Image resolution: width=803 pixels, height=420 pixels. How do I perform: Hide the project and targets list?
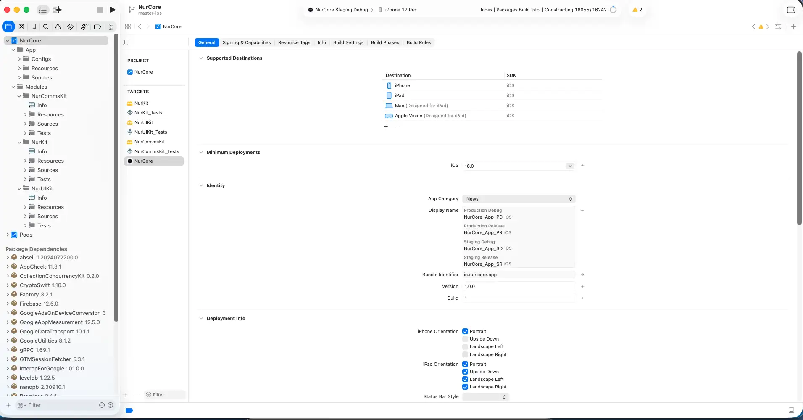(x=125, y=42)
